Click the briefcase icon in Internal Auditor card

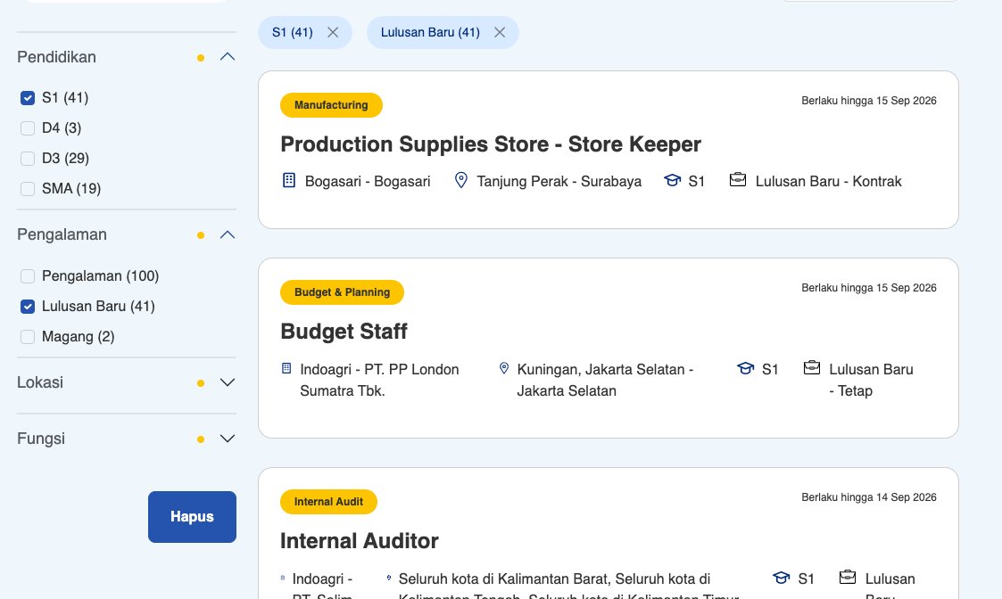[848, 578]
